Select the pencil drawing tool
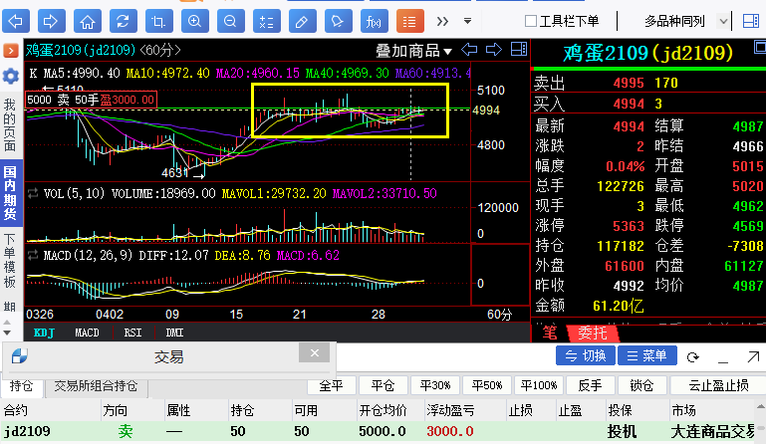Viewport: 766px width, 444px height. 303,21
